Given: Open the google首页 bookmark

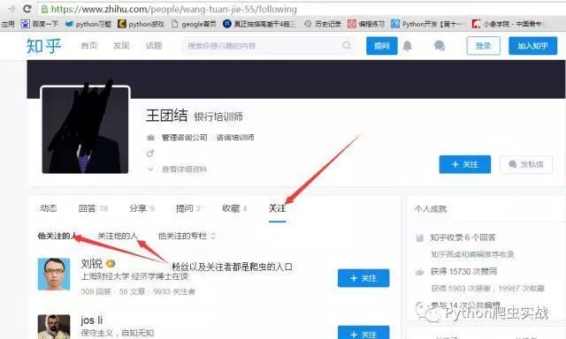Looking at the screenshot, I should coord(194,24).
